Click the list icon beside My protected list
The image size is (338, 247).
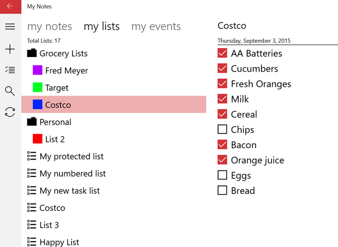(x=32, y=156)
